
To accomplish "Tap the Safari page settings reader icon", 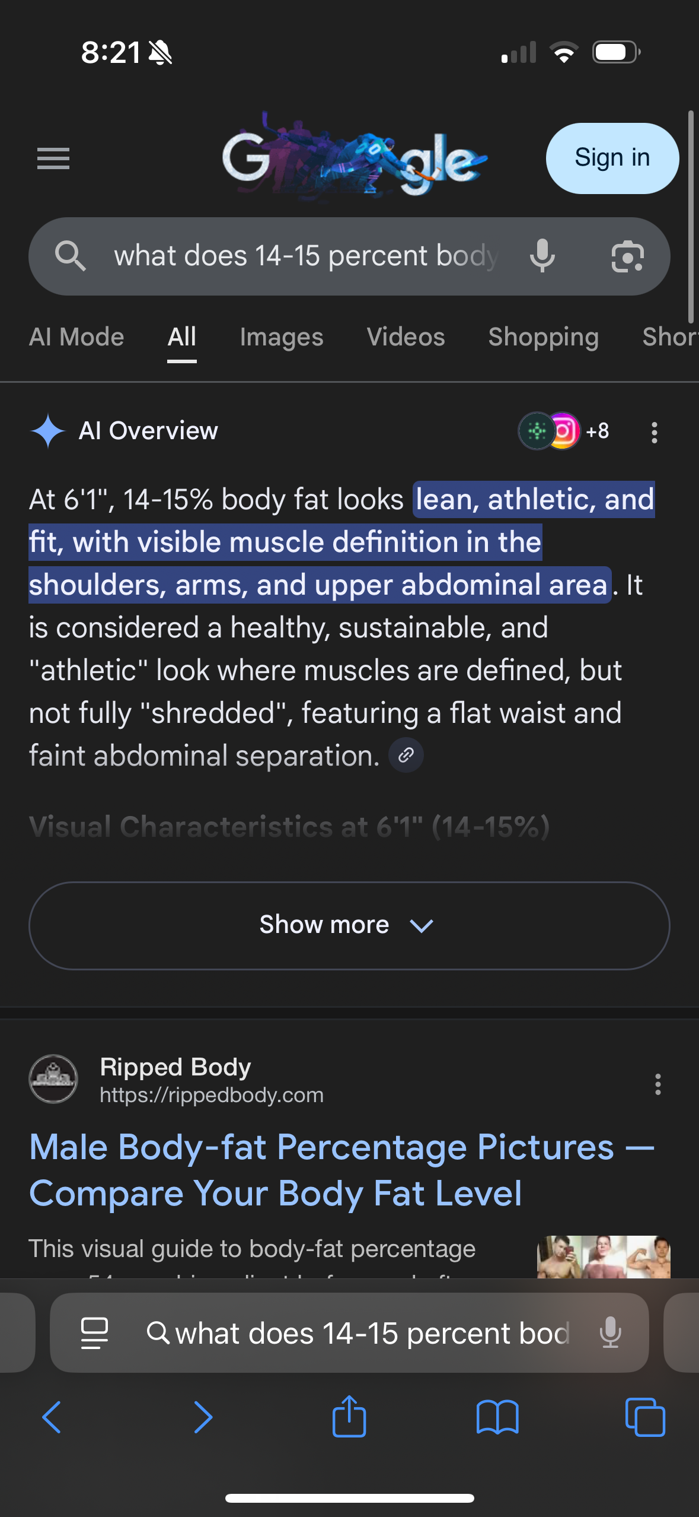I will [x=94, y=1333].
